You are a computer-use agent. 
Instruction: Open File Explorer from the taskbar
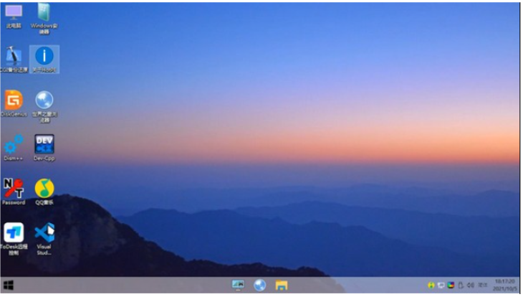click(x=281, y=285)
